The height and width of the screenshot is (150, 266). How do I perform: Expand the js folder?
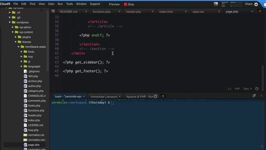(x=21, y=61)
